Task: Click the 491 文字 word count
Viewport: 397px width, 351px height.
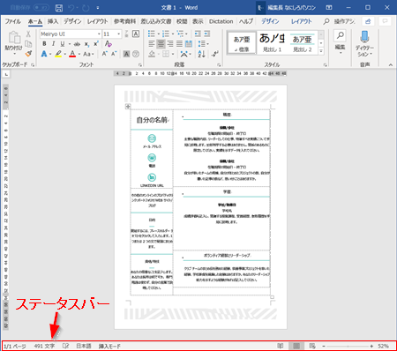Action: click(x=44, y=346)
